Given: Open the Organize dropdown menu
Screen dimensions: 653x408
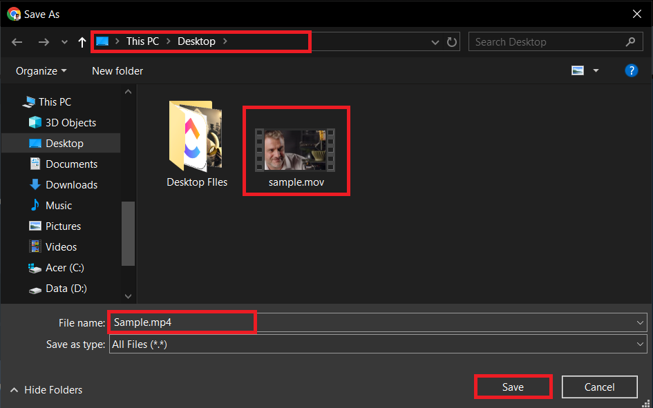Looking at the screenshot, I should click(39, 70).
